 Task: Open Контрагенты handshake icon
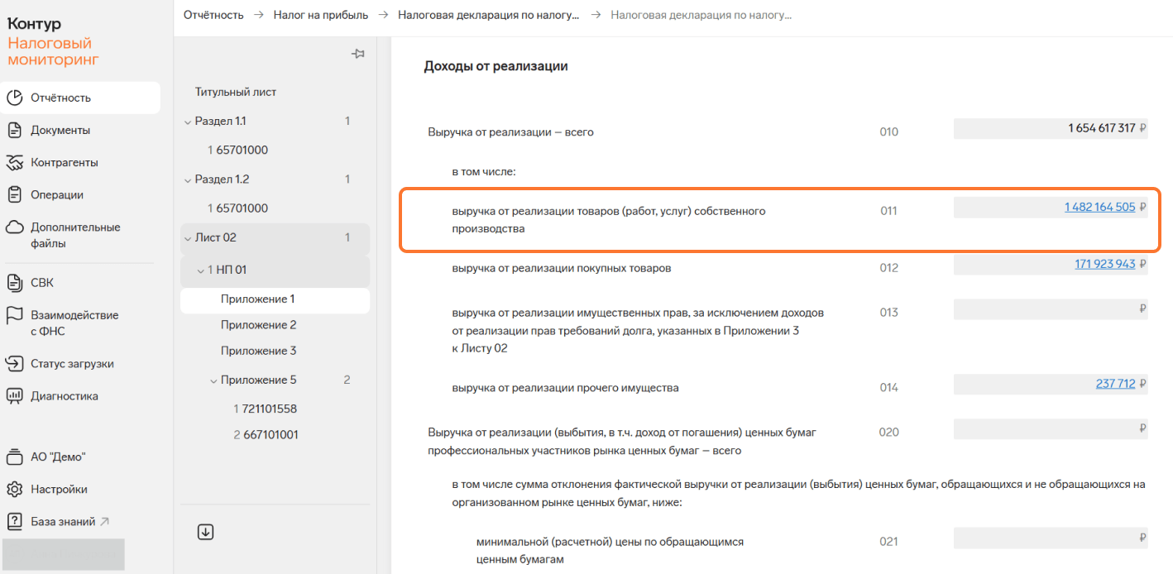point(14,162)
